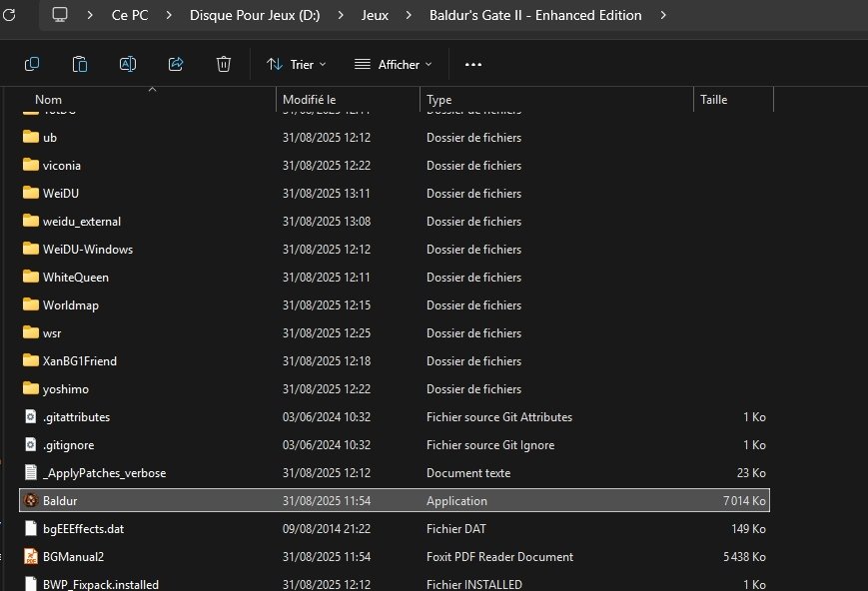The height and width of the screenshot is (591, 868).
Task: Select the weidu_external folder icon
Action: click(x=31, y=221)
